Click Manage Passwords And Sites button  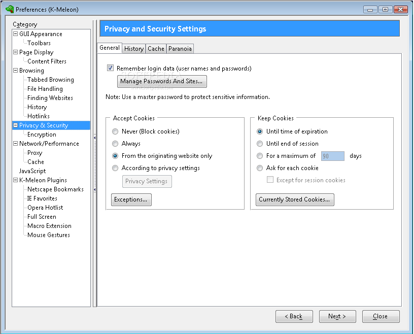click(x=162, y=81)
